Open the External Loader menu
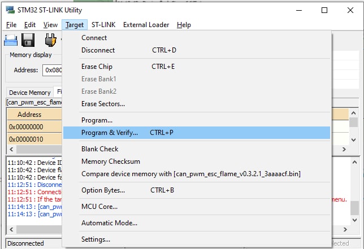This screenshot has width=364, height=249. pyautogui.click(x=146, y=25)
